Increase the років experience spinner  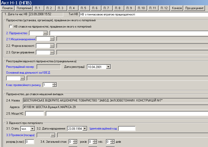click(x=75, y=140)
